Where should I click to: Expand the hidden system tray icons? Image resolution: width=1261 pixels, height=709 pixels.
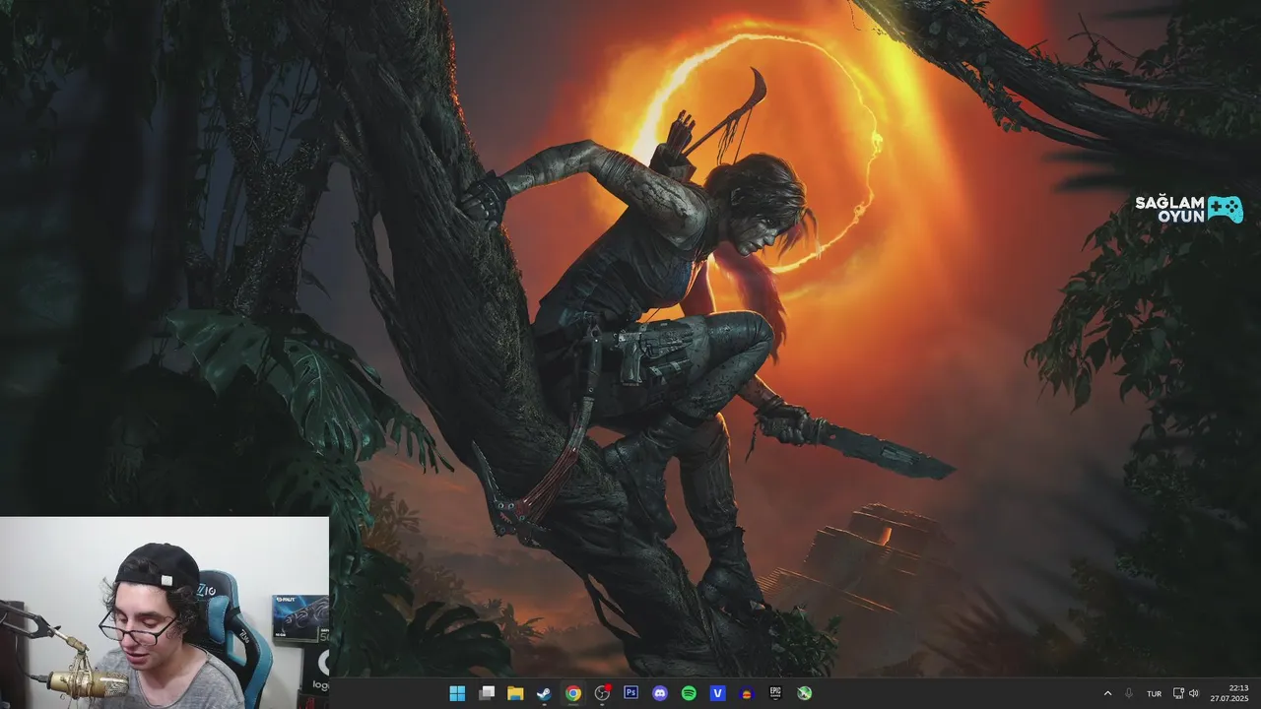(1107, 693)
